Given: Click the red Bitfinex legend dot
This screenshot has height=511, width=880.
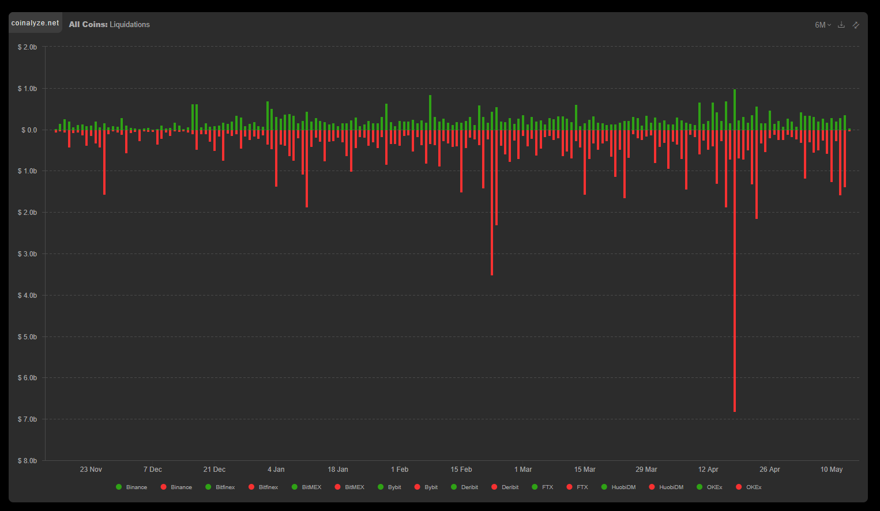Looking at the screenshot, I should 251,487.
